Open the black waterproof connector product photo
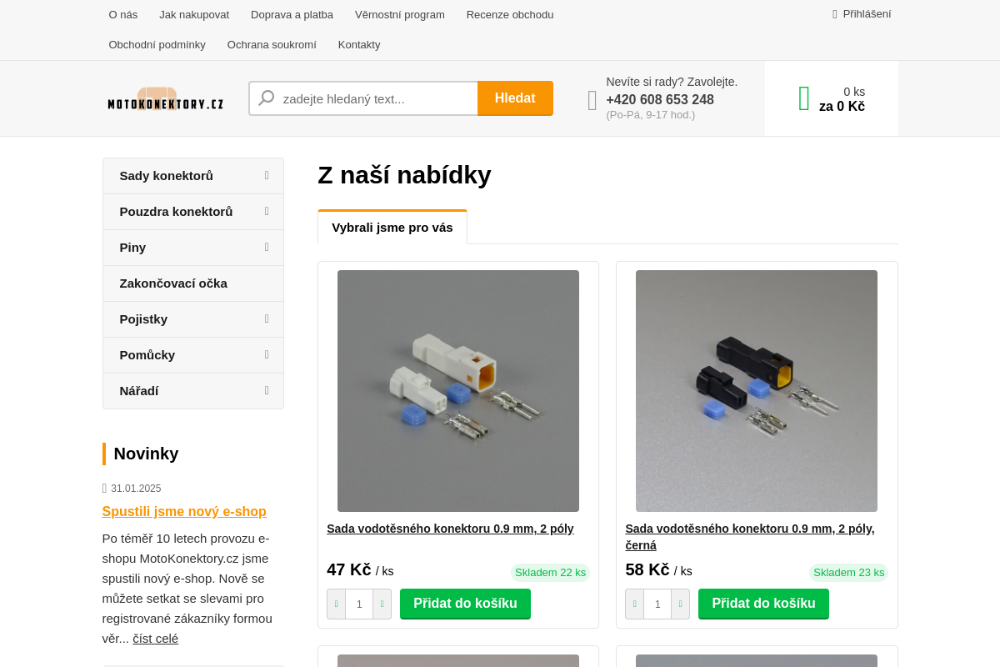1000x667 pixels. tap(757, 391)
